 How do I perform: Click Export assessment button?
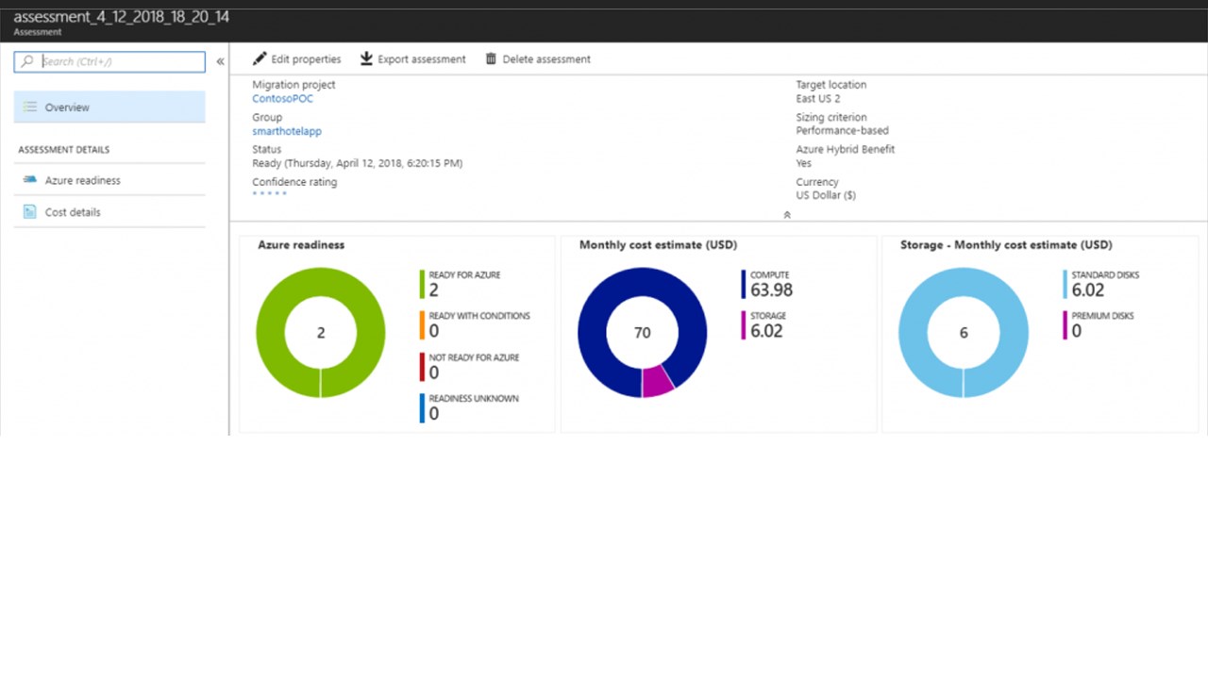tap(413, 58)
